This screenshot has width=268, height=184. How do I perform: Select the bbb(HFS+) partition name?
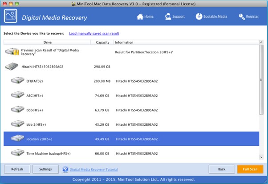tap(35, 110)
